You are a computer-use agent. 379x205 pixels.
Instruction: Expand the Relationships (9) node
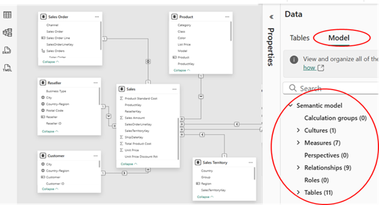tap(298, 168)
